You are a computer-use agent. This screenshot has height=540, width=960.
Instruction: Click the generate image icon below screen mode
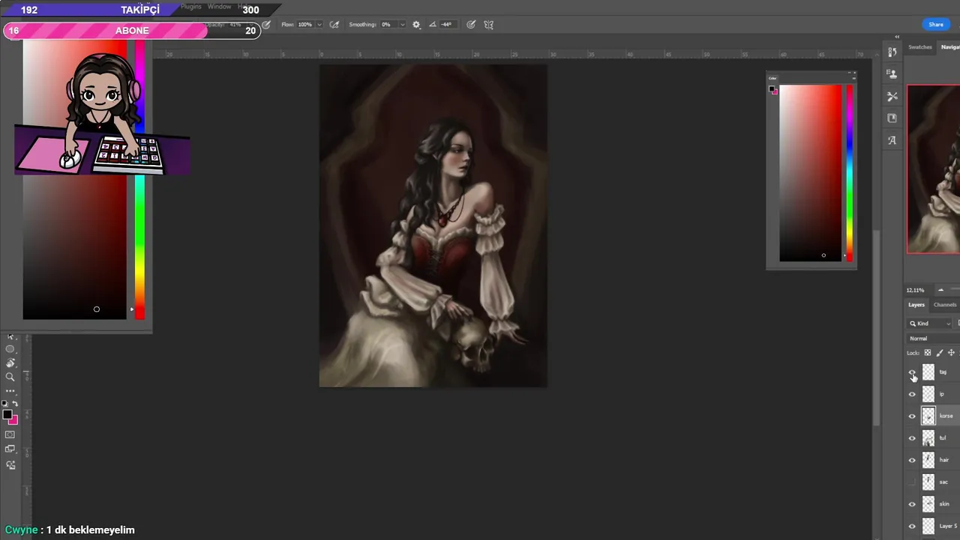(10, 465)
